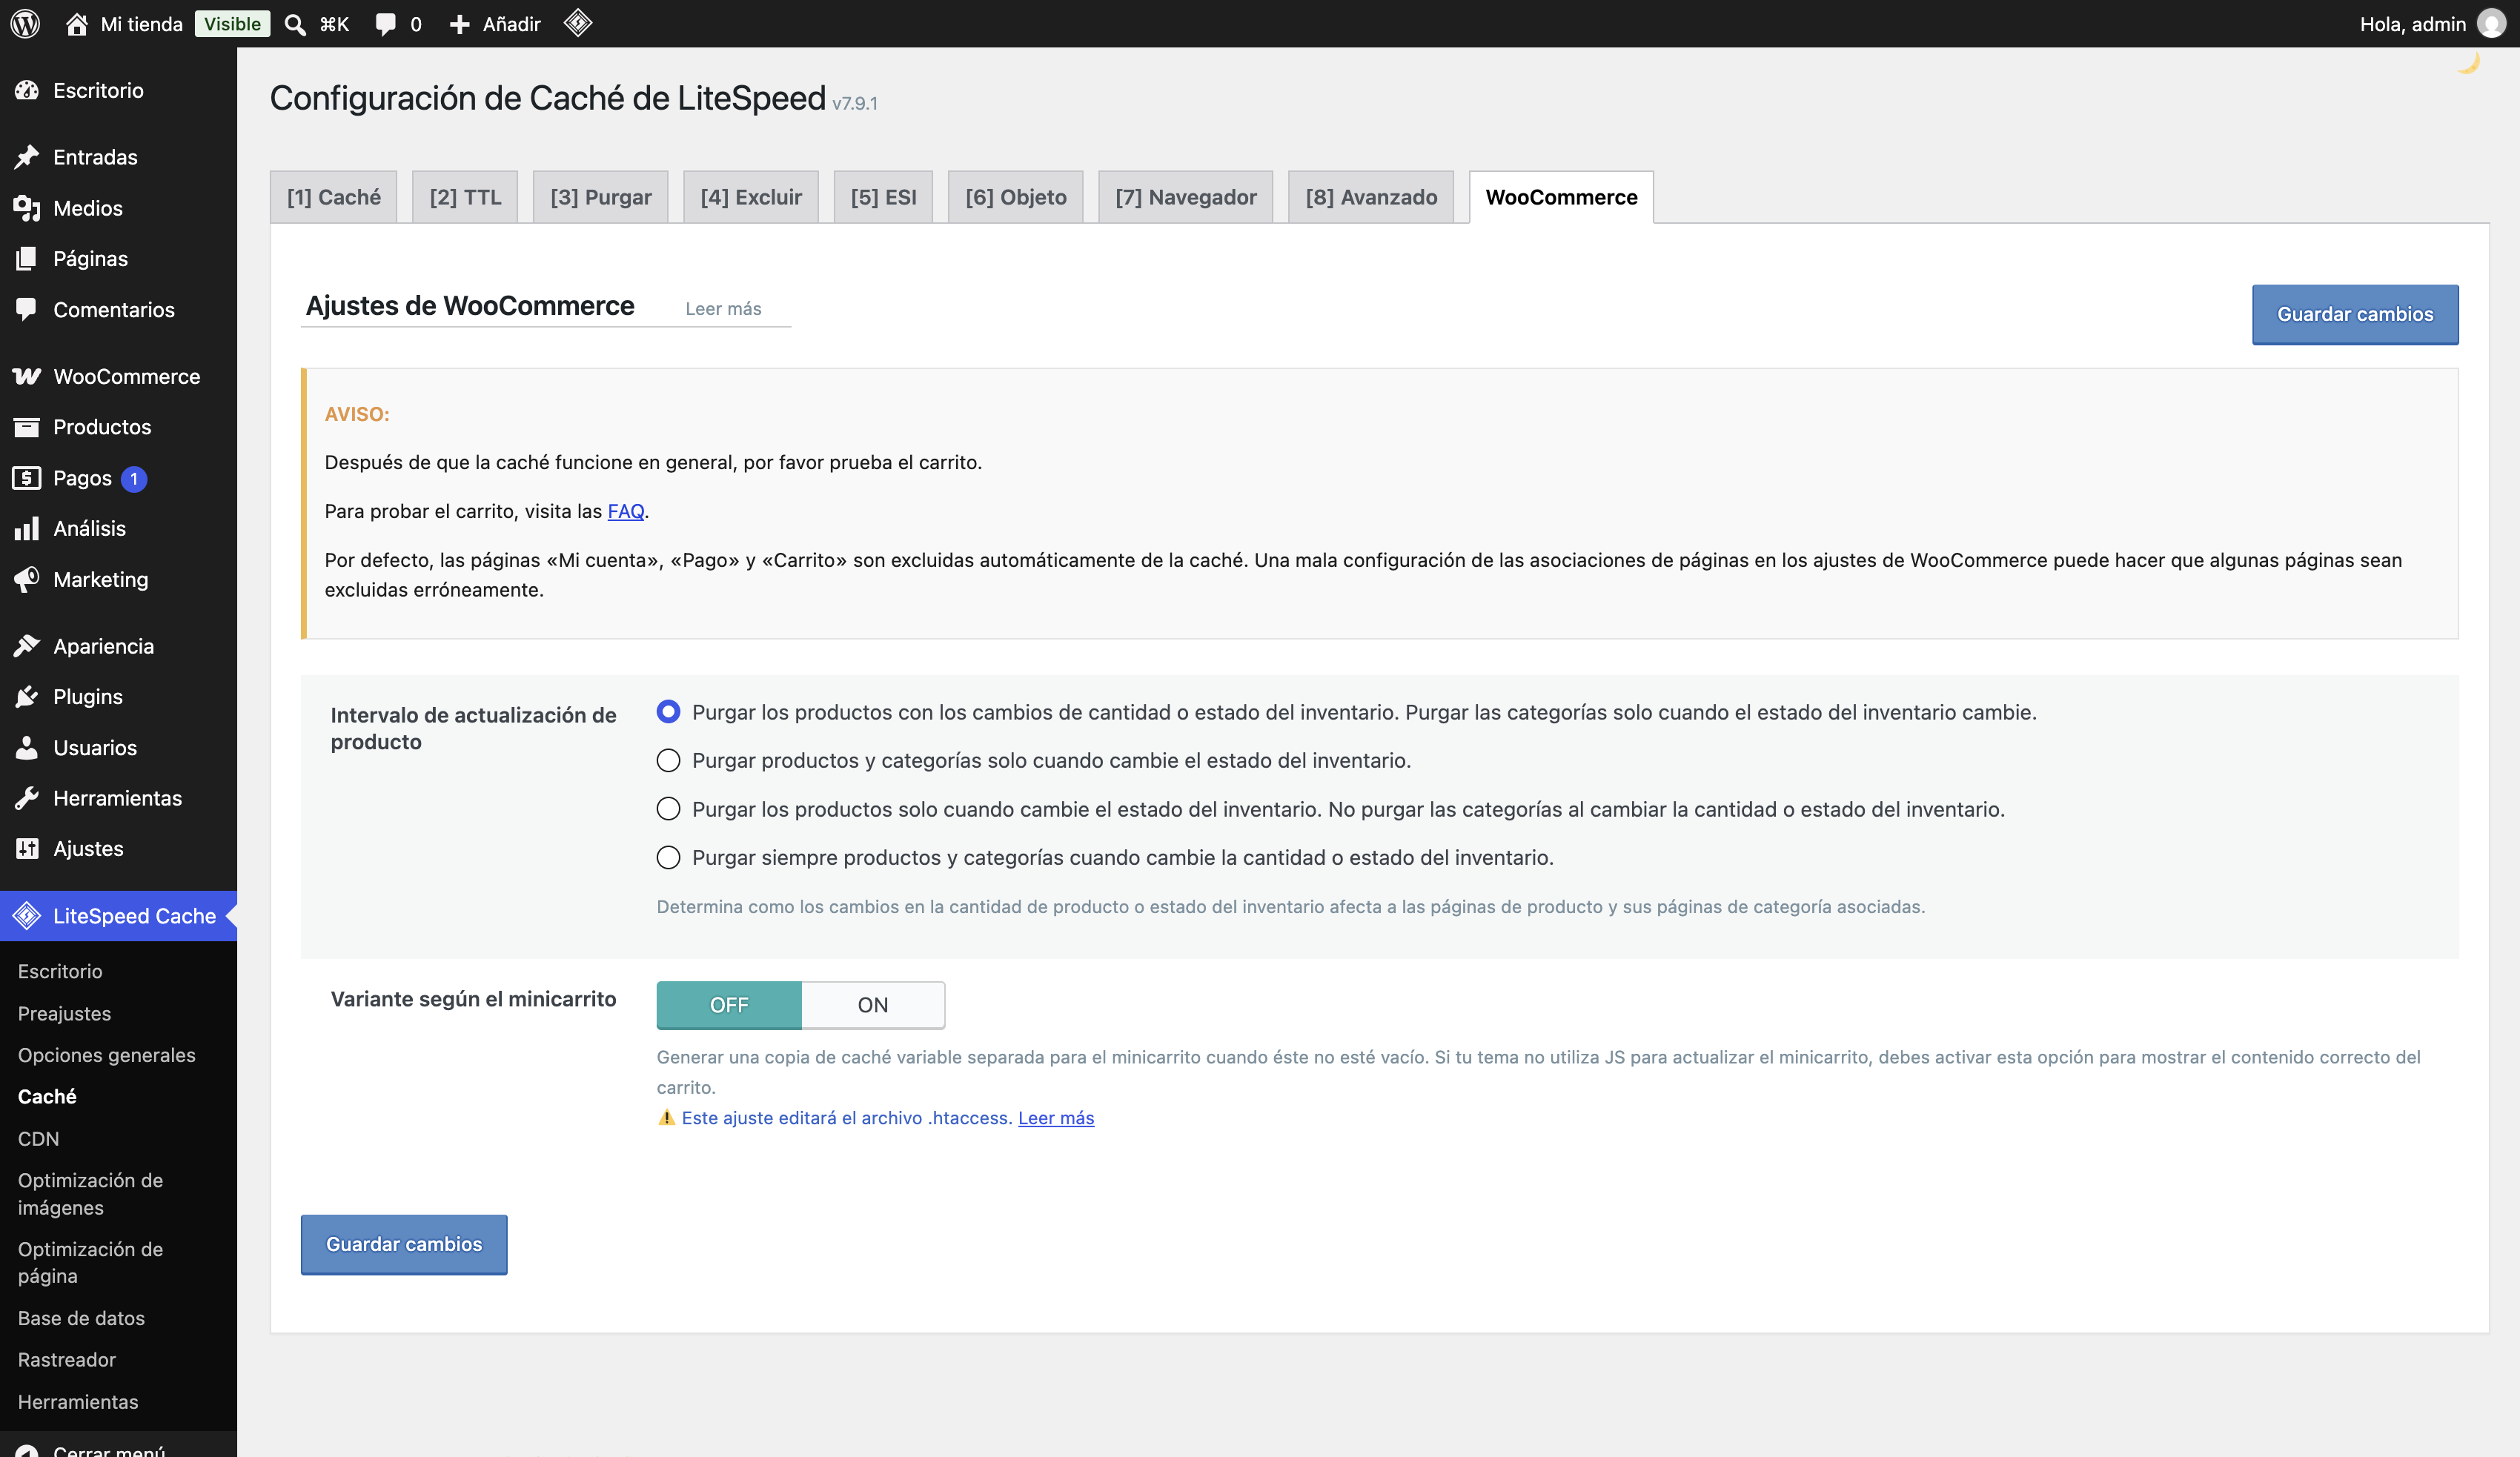Switch to the [5] ESI tab

pos(883,197)
